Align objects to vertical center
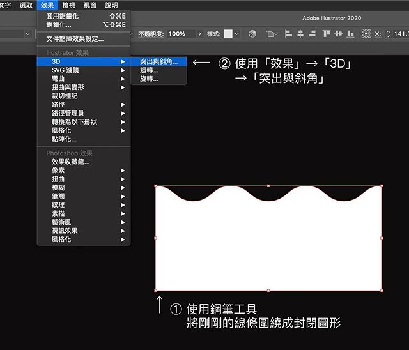This screenshot has height=350, width=409. [x=338, y=34]
